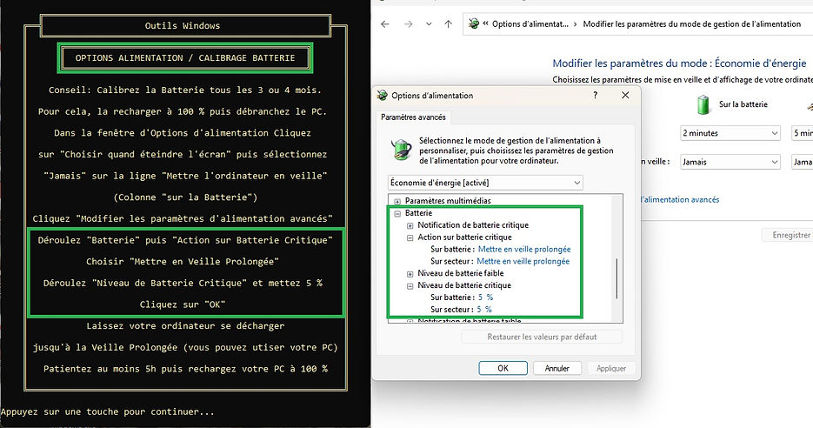The height and width of the screenshot is (428, 813).
Task: Edit Sur batterie critical level 5 %
Action: 485,298
